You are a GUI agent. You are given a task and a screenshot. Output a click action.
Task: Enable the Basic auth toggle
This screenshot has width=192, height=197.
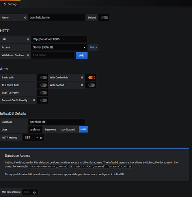(x=43, y=78)
